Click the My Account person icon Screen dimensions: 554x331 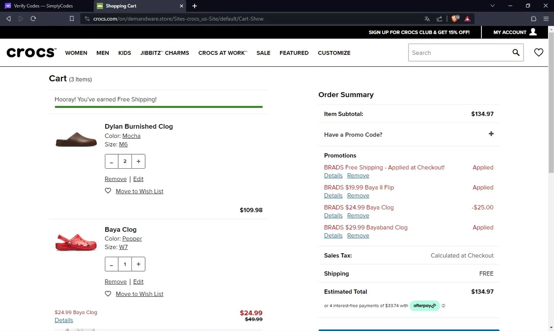click(533, 32)
